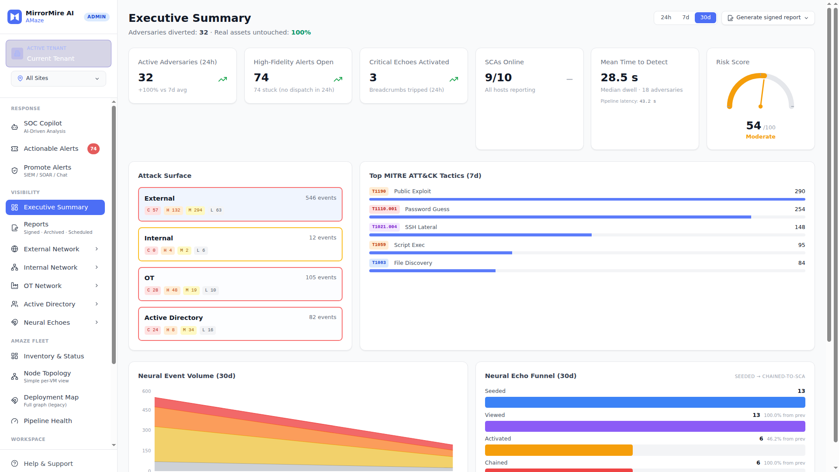Click the SCAs Online flat trend dash

(x=569, y=79)
